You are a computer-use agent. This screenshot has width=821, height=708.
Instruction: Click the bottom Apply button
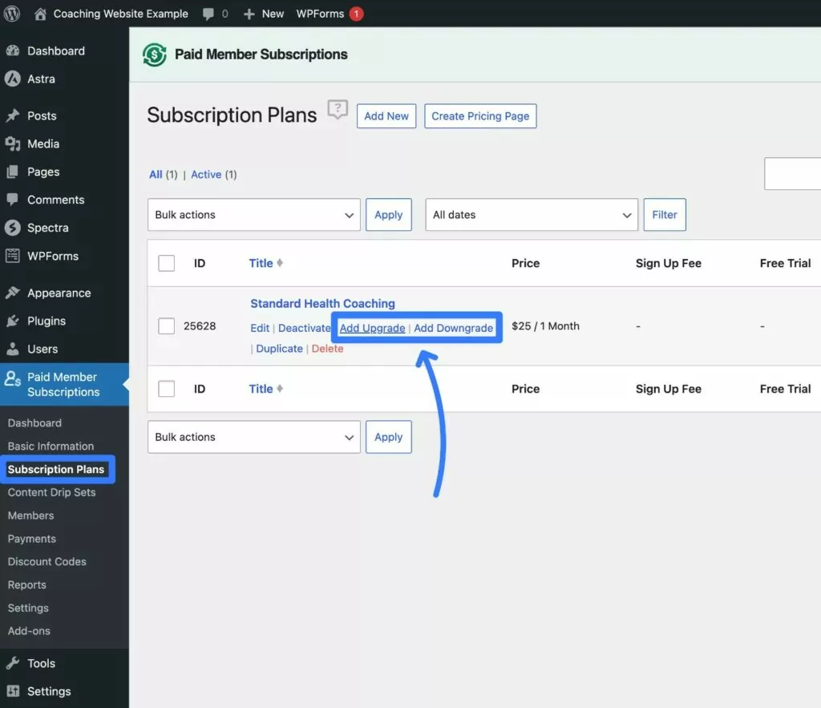click(389, 437)
